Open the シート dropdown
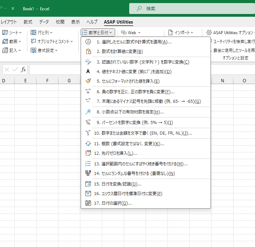Viewport: 255px width, 247px height. pos(12,33)
